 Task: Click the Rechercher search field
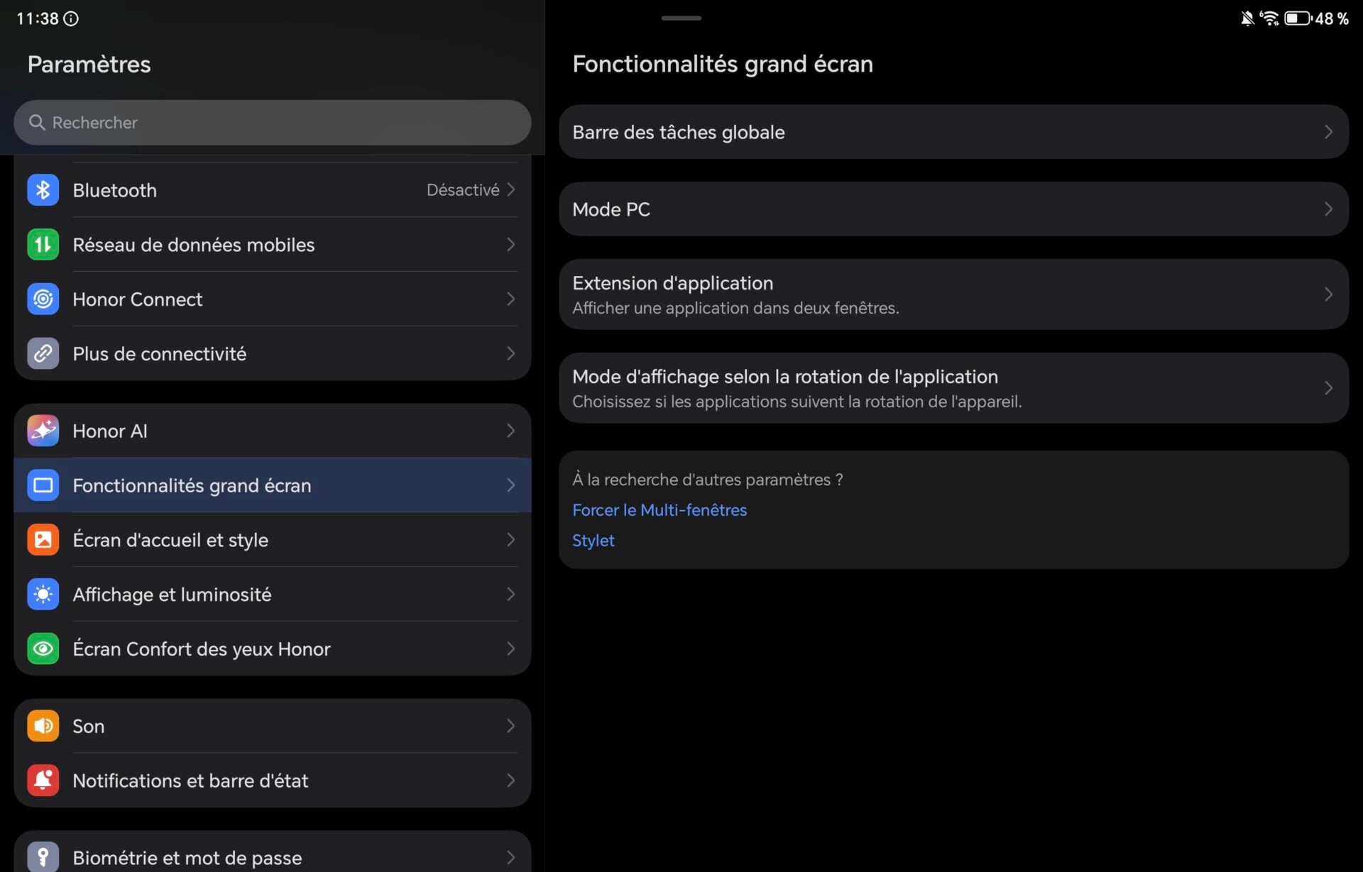(x=272, y=123)
